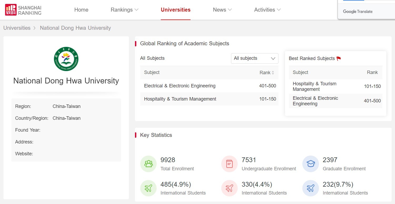Open the All subjects dropdown

click(x=254, y=58)
